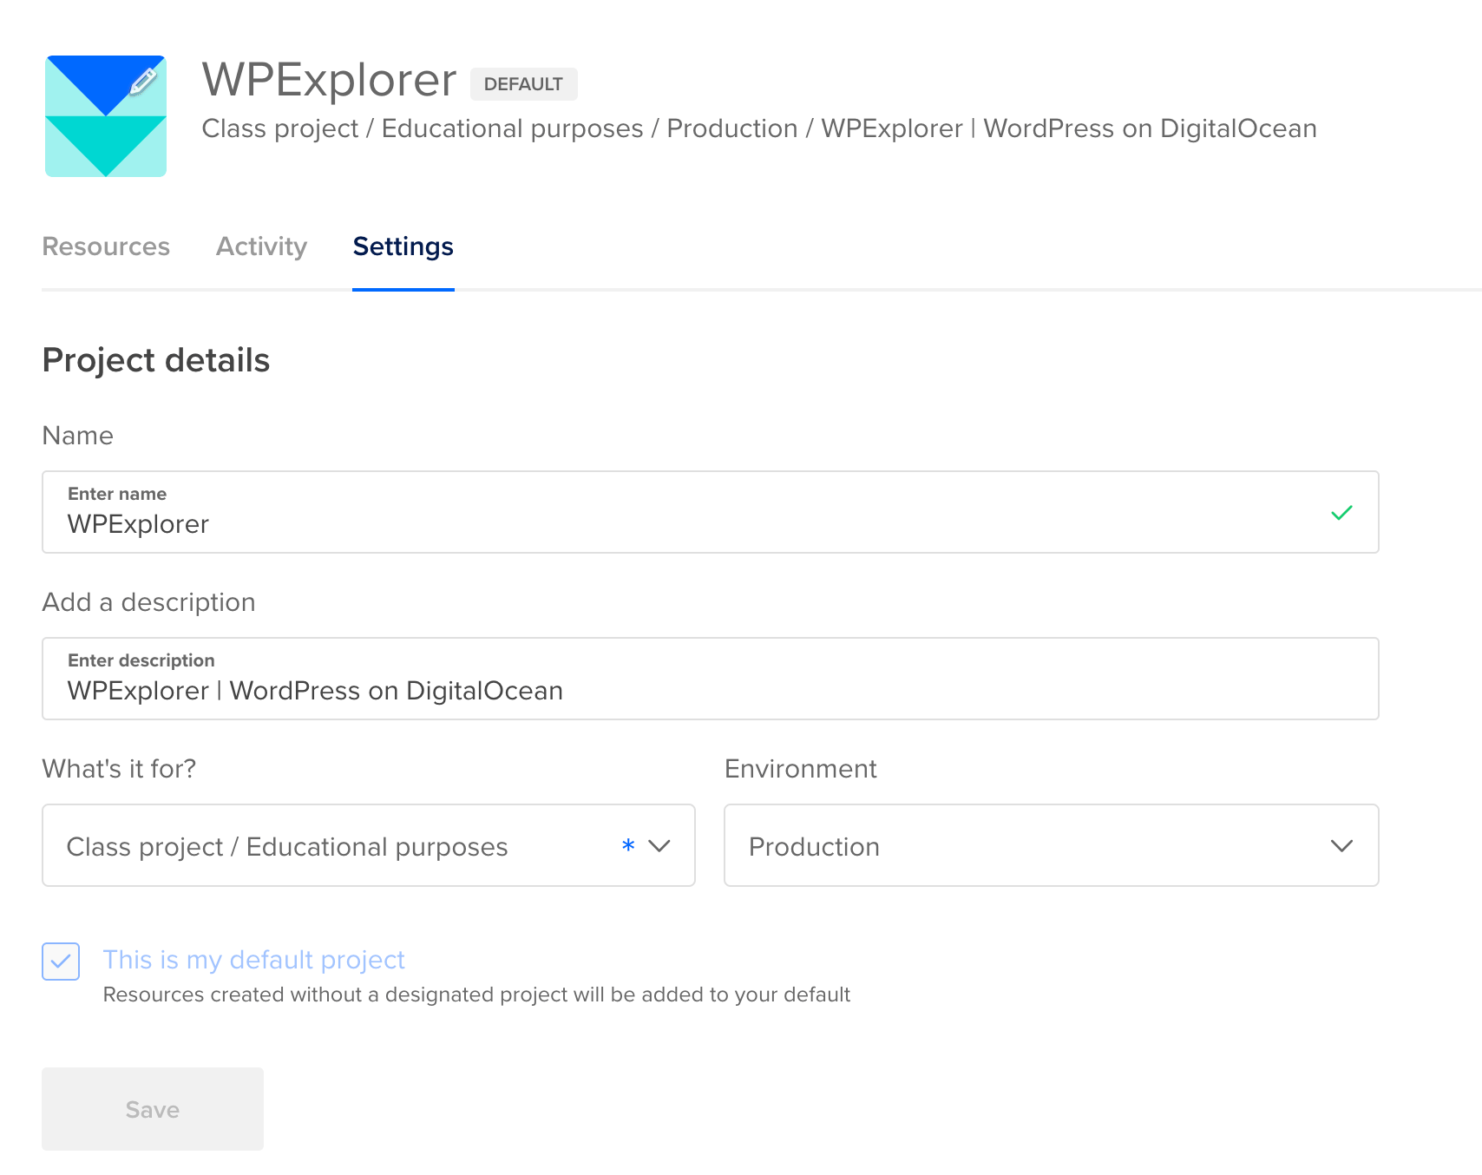Click the 'Project details' section heading
The width and height of the screenshot is (1482, 1175).
pyautogui.click(x=156, y=360)
